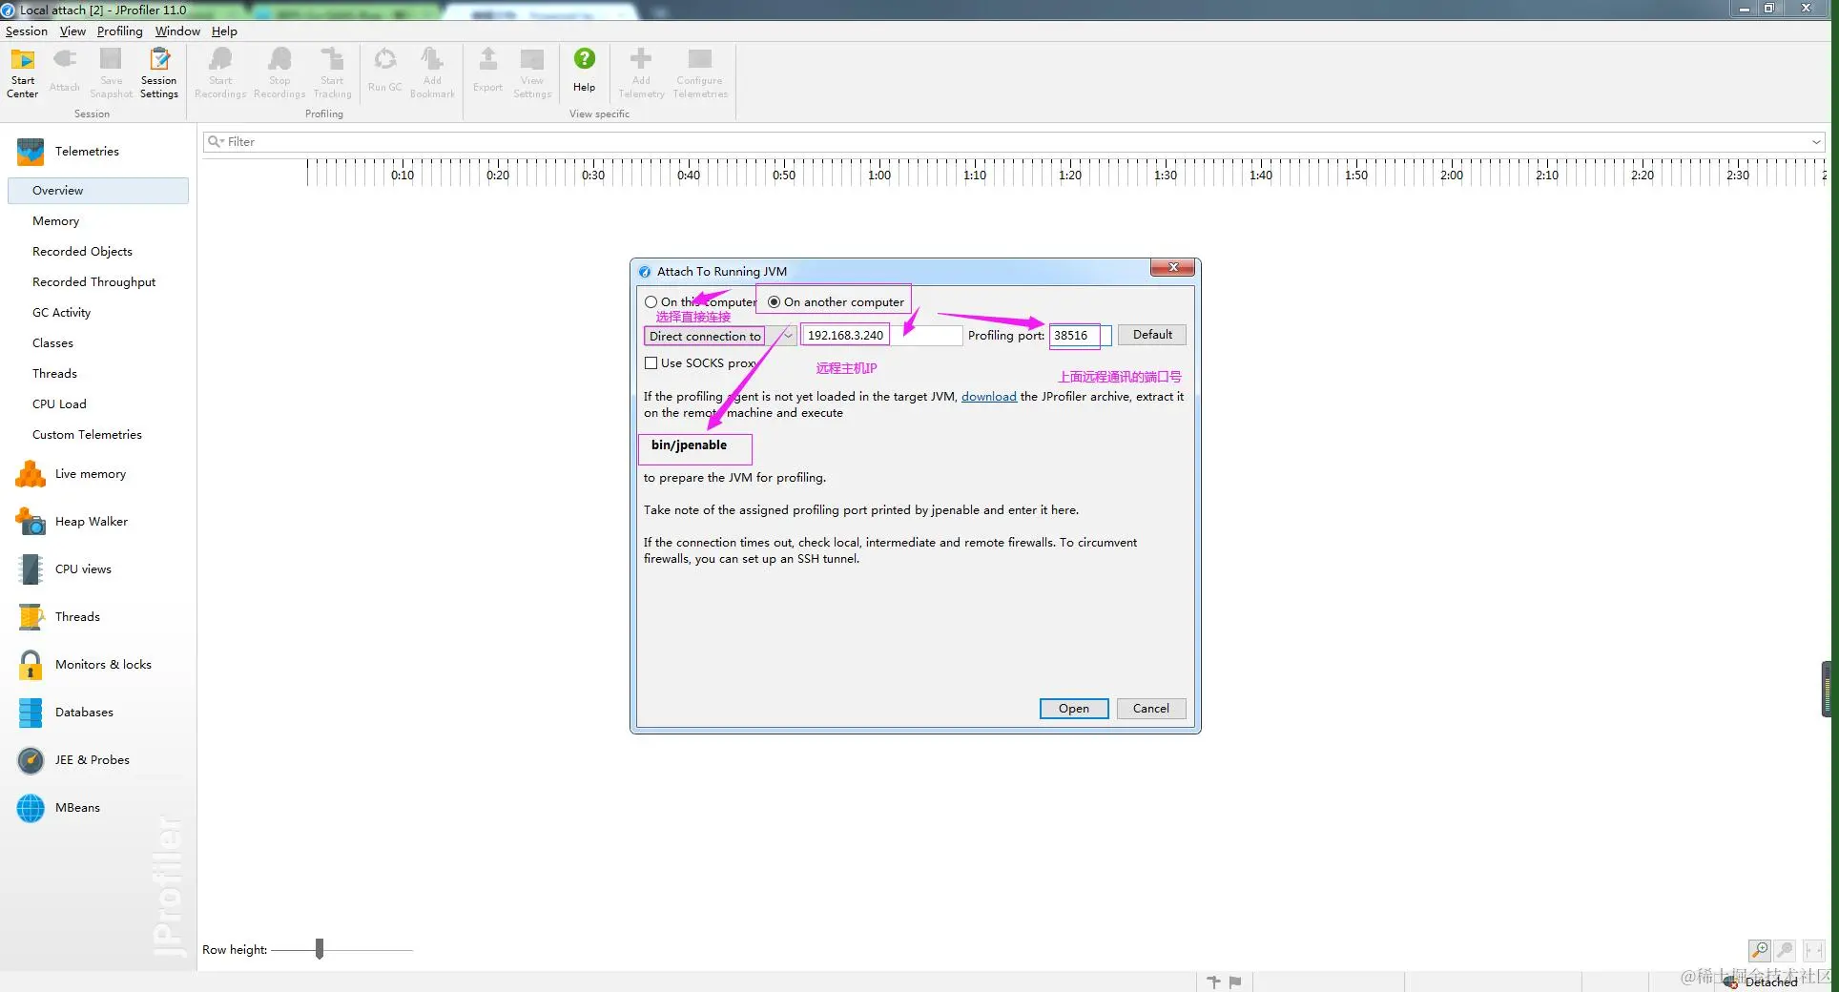Select the CPU Load view
Viewport: 1839px width, 992px height.
point(59,404)
